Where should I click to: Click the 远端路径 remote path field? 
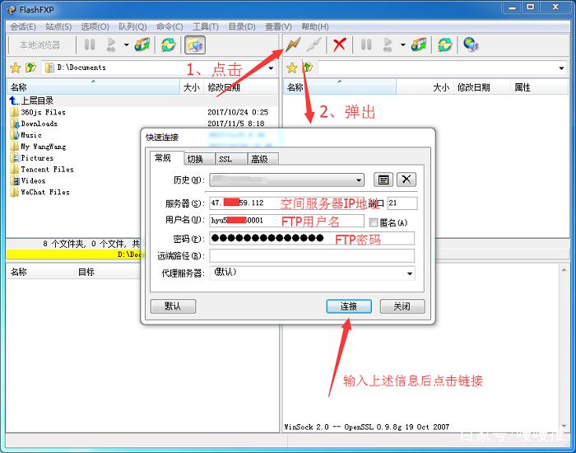point(312,255)
